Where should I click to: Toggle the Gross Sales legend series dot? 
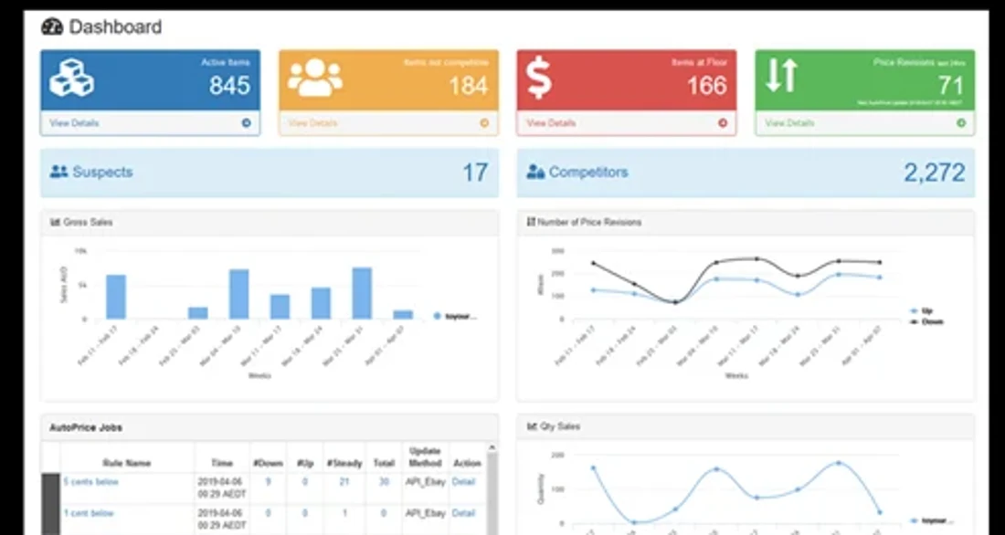(437, 316)
